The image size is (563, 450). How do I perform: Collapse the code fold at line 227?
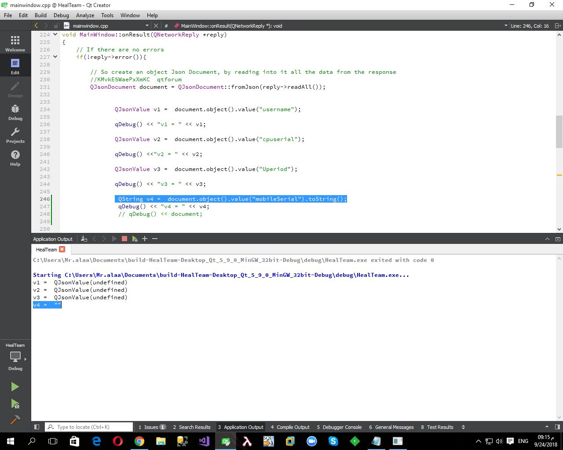click(x=55, y=57)
